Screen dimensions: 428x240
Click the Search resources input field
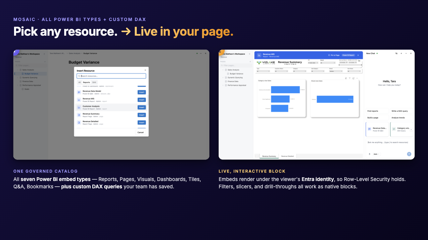(111, 76)
